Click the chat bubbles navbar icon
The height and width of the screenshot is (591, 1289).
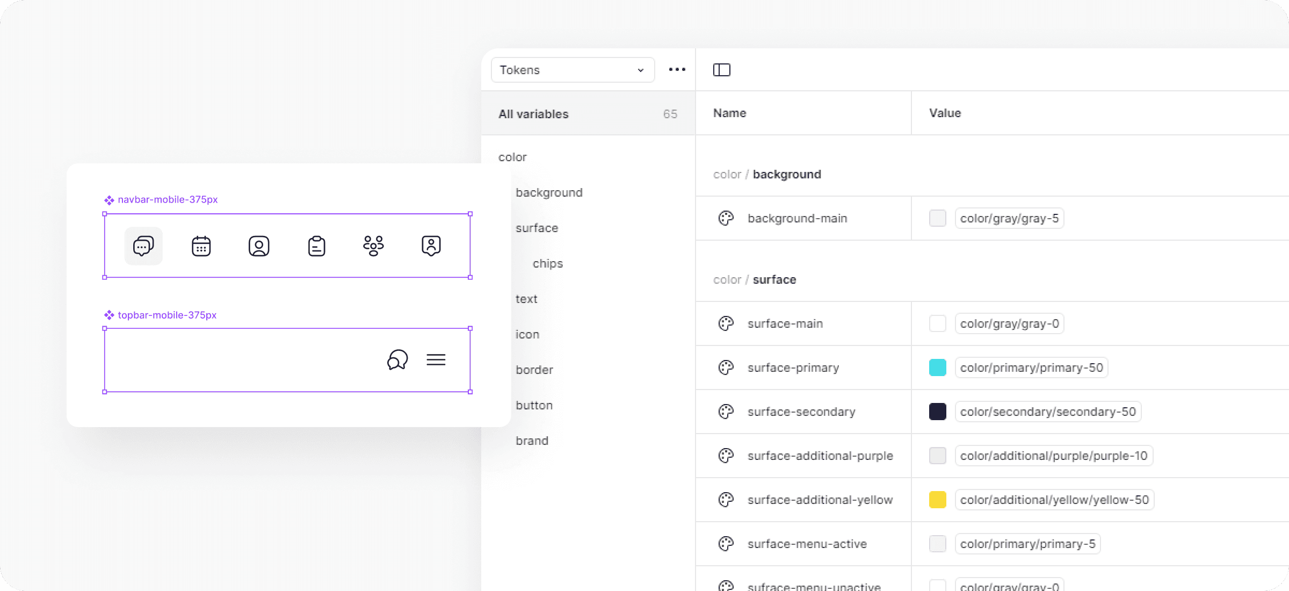pos(143,246)
